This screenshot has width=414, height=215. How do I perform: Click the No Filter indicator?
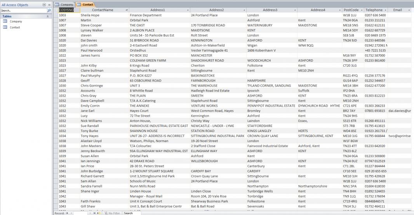pyautogui.click(x=112, y=213)
